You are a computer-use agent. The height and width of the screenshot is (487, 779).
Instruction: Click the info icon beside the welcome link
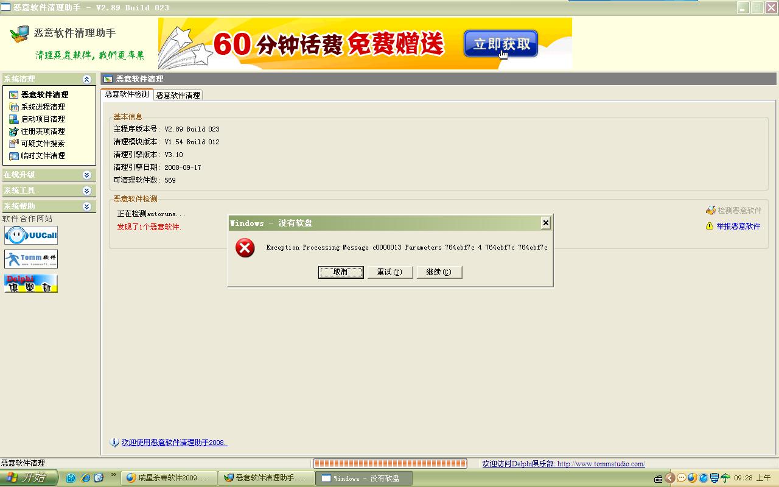pyautogui.click(x=114, y=443)
